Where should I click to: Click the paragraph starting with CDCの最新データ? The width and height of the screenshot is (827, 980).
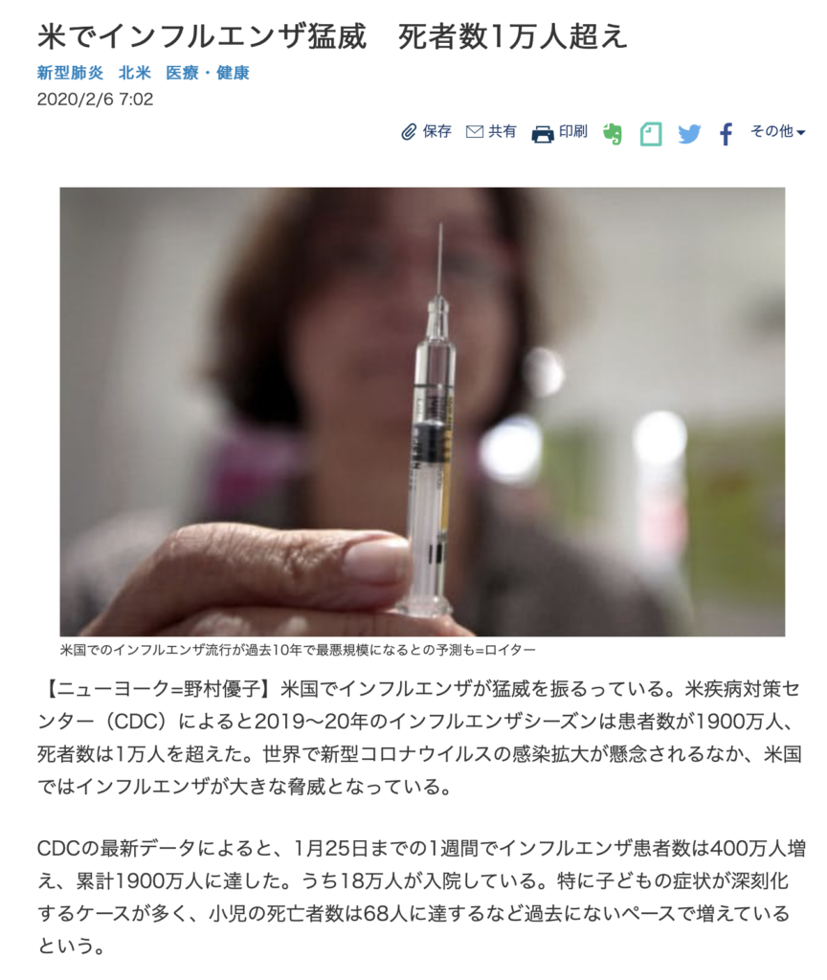[x=421, y=897]
